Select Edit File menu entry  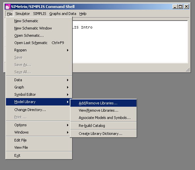(x=39, y=140)
